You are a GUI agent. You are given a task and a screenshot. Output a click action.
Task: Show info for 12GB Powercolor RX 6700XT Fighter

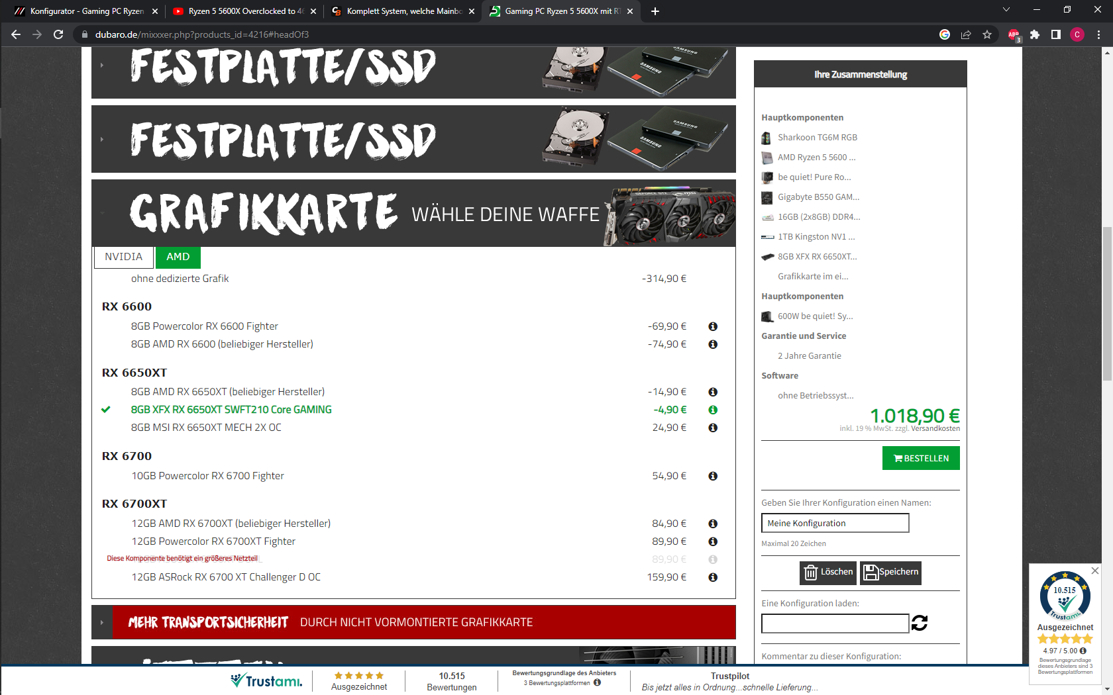[x=713, y=541]
